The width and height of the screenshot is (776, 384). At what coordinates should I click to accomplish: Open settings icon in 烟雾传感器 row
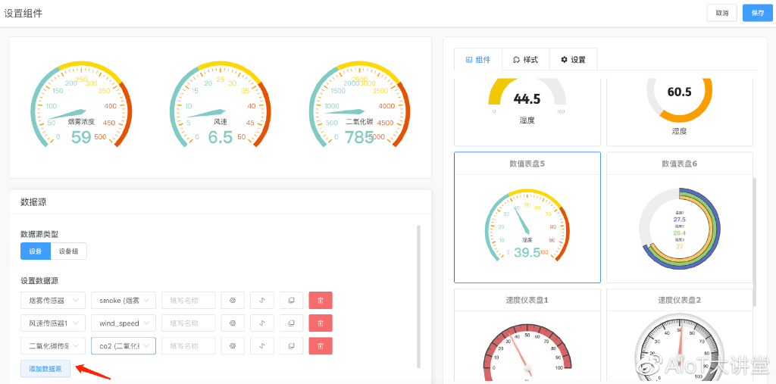(233, 301)
